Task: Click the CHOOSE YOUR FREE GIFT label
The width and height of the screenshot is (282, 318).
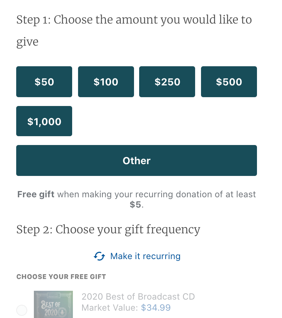Action: point(61,277)
